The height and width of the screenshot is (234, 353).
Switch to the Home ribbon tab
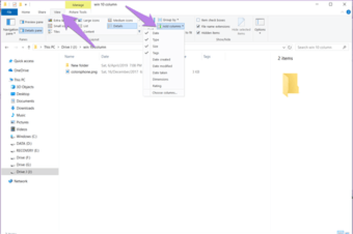click(26, 12)
